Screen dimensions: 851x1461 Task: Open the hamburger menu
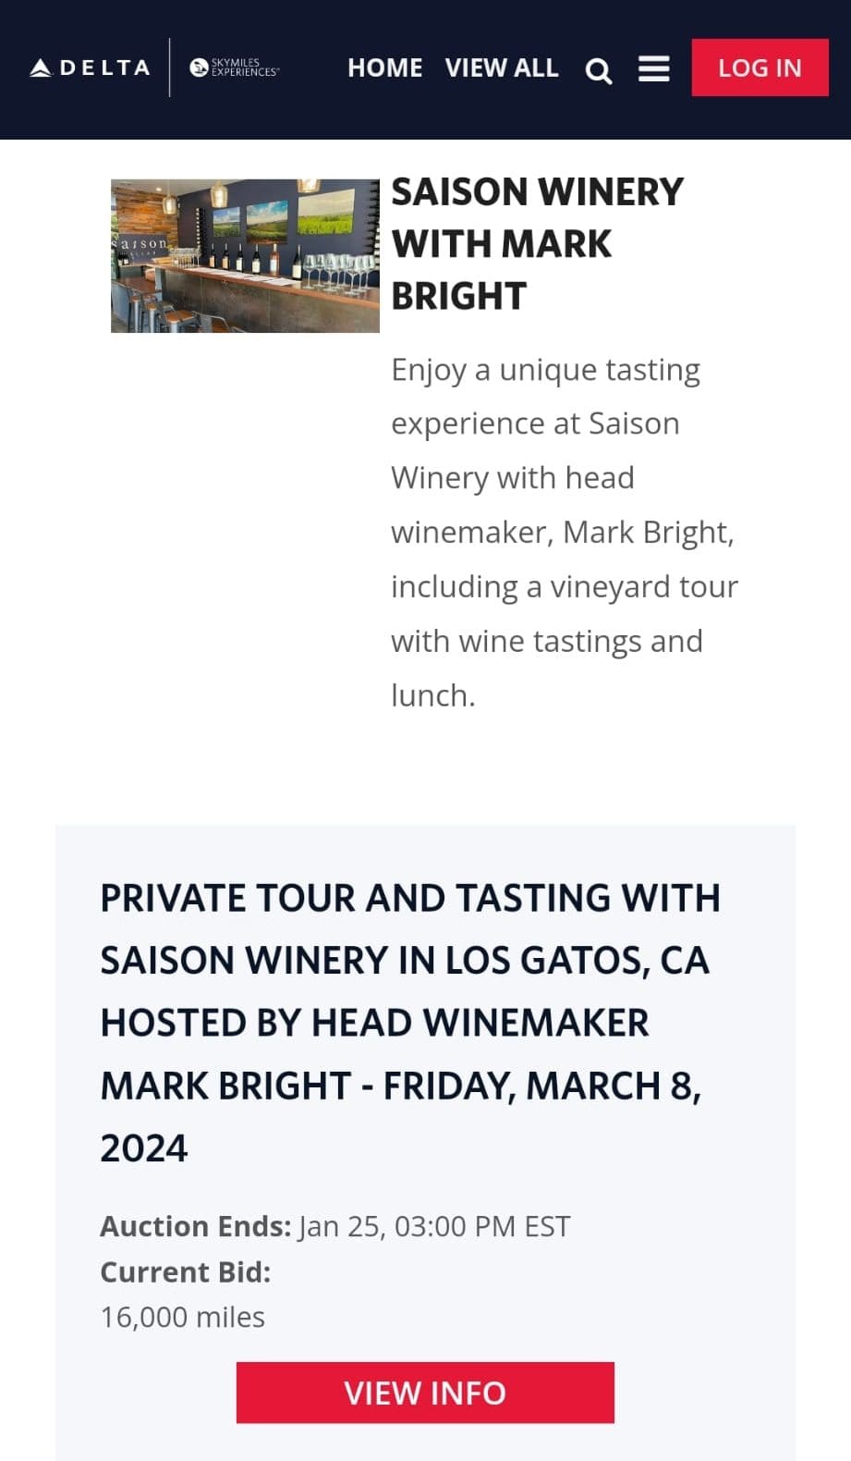(653, 68)
